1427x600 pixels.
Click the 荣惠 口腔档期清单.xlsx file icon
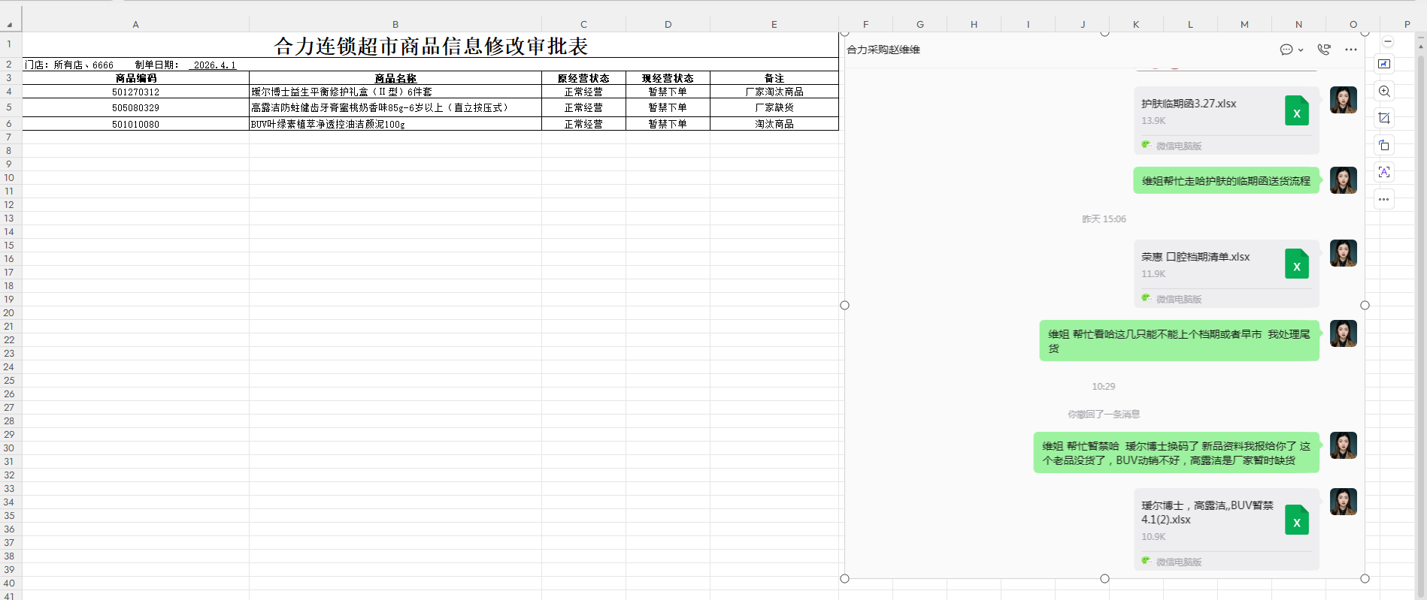coord(1296,264)
